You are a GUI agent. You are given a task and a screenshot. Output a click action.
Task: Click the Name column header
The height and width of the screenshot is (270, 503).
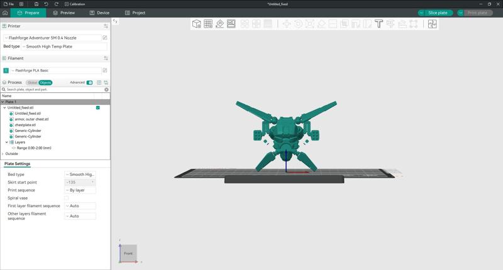coord(6,96)
